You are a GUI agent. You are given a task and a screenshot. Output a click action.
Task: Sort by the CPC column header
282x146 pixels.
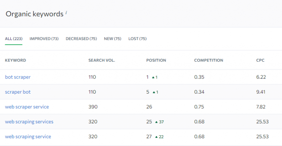coord(260,60)
